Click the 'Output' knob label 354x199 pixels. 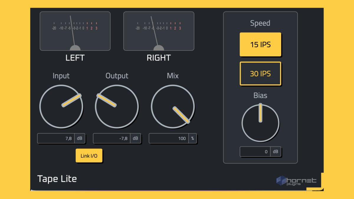[x=117, y=76]
